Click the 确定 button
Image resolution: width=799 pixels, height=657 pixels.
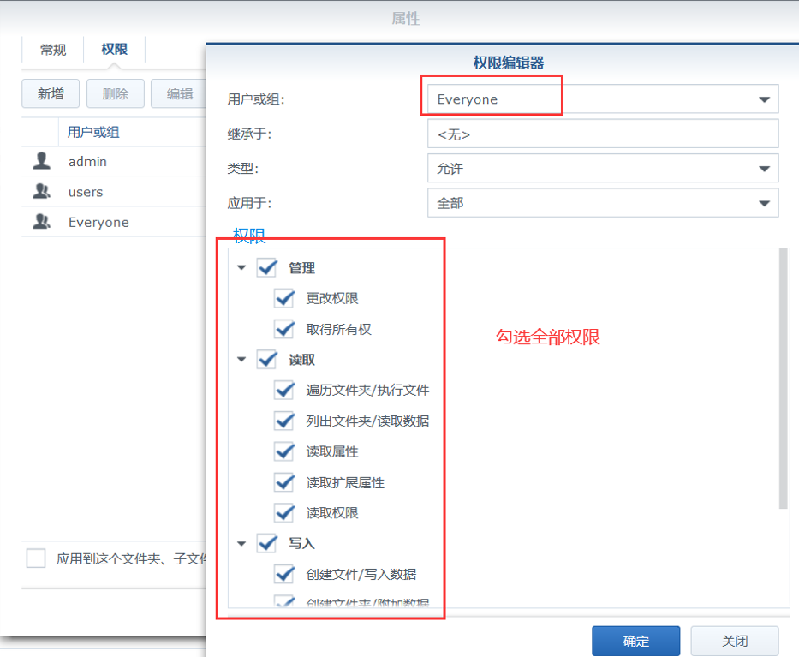pos(635,641)
